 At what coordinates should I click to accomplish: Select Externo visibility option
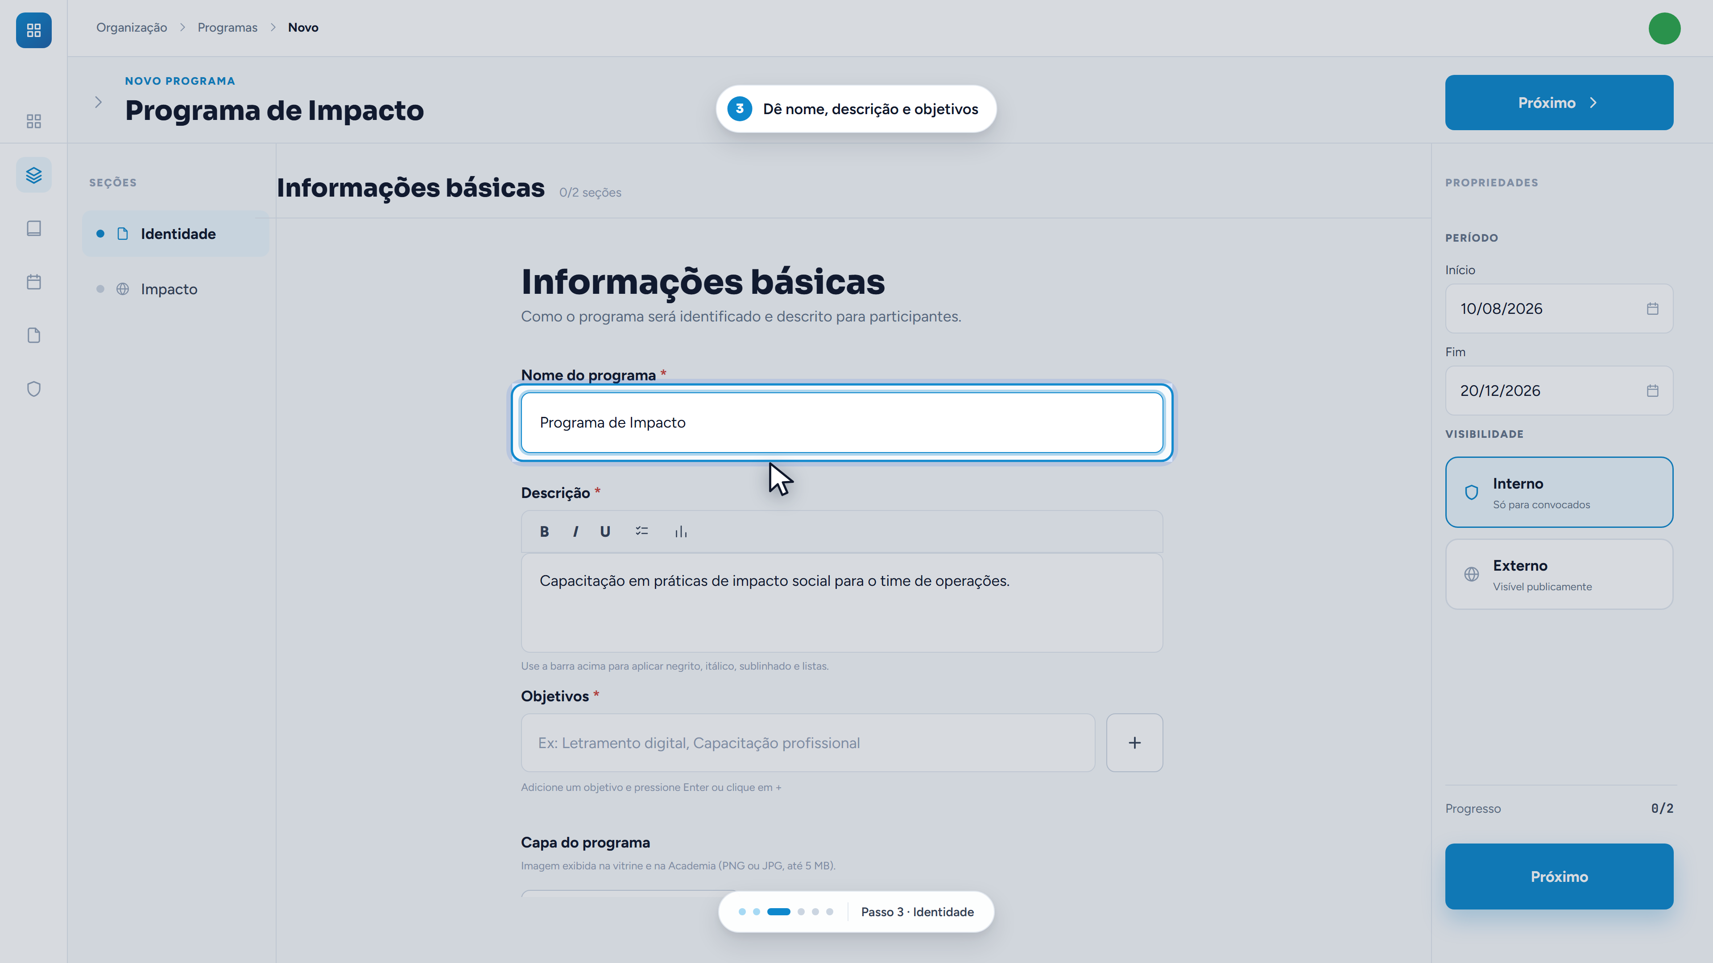(x=1559, y=574)
